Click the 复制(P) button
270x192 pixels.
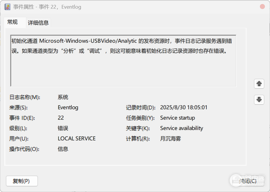(x=22, y=181)
